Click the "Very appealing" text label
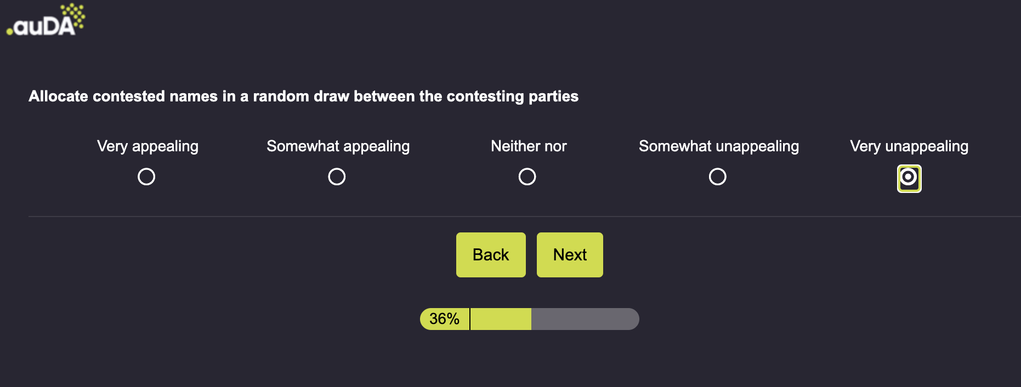The width and height of the screenshot is (1021, 387). [x=148, y=146]
